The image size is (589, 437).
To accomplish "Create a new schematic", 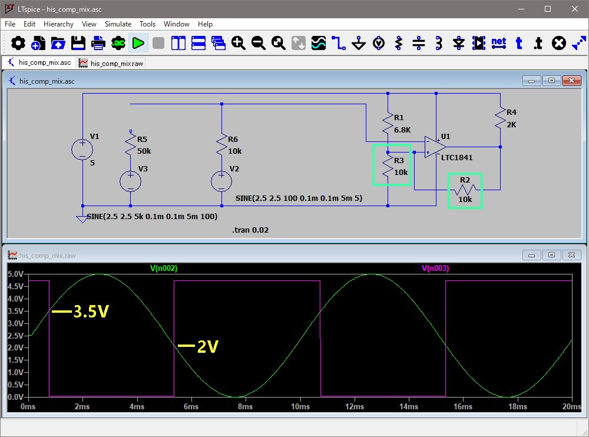I will [38, 43].
